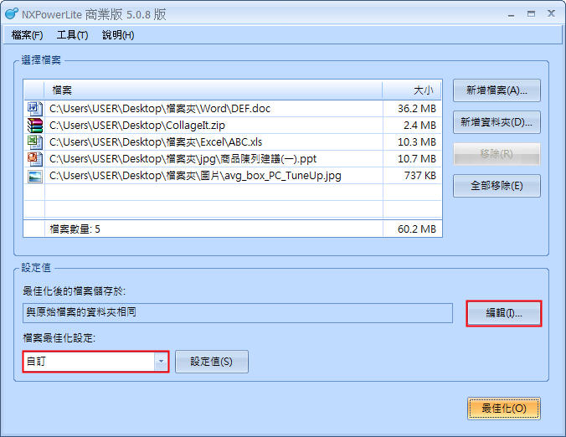The width and height of the screenshot is (566, 437).
Task: Click the archive icon for CollageIt.zip
Action: pyautogui.click(x=34, y=126)
